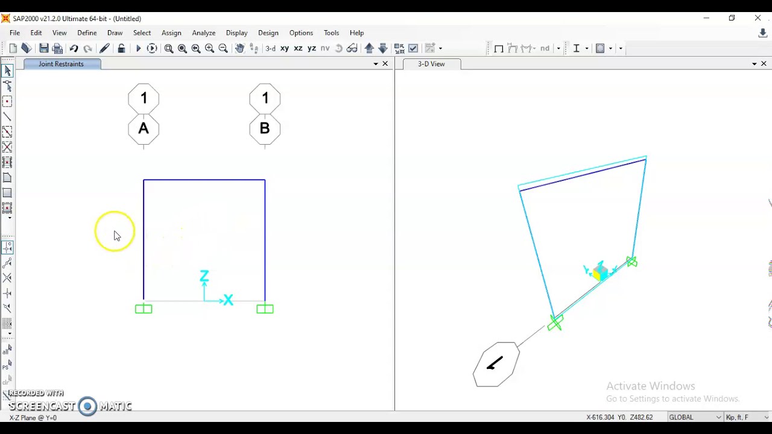This screenshot has width=772, height=434.
Task: Select the pointer tool in side toolbar
Action: point(7,71)
